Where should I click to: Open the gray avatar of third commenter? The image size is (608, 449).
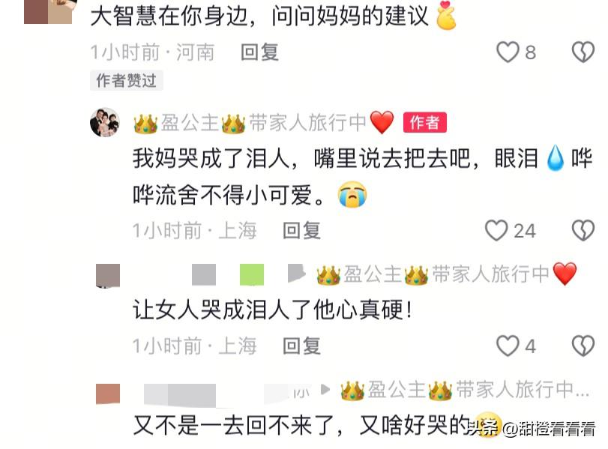[108, 276]
